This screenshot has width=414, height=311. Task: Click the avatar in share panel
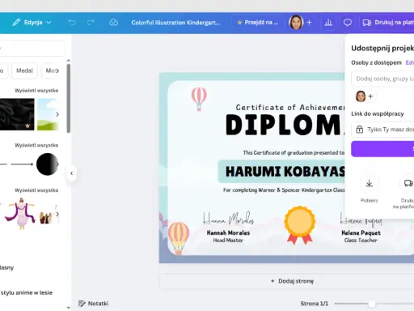[x=361, y=96]
